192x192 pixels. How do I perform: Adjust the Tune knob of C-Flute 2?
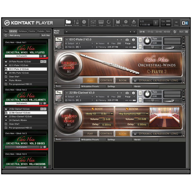147,41
